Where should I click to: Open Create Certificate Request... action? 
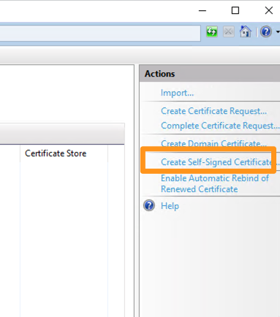coord(213,111)
